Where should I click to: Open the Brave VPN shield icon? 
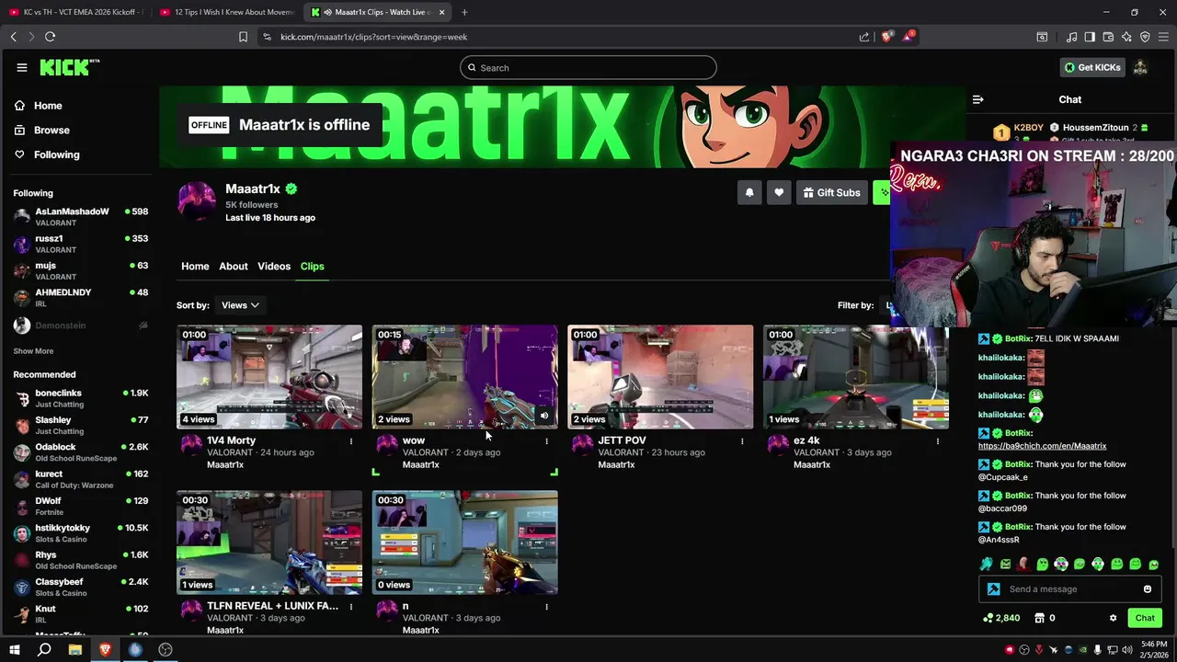point(1145,37)
